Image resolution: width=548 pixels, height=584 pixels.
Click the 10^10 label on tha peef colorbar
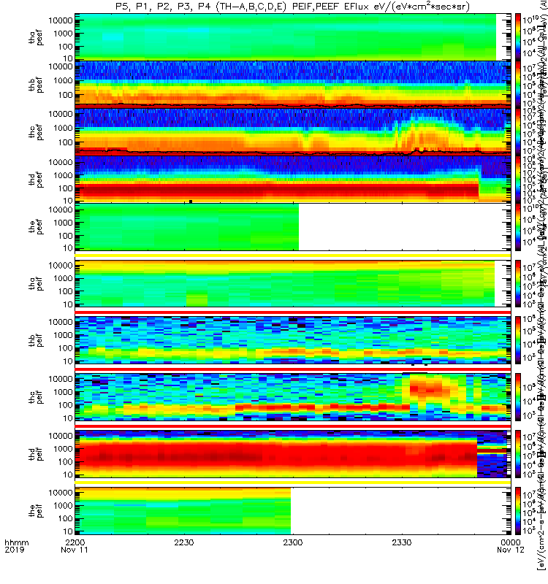point(530,20)
